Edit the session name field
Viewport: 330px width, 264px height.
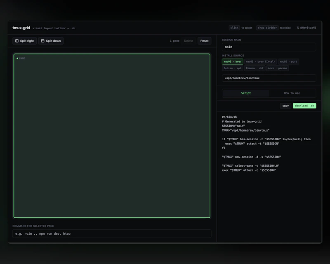point(269,47)
